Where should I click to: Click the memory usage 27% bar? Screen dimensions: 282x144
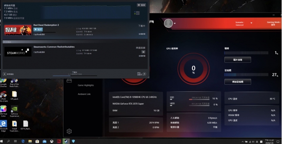point(246,75)
